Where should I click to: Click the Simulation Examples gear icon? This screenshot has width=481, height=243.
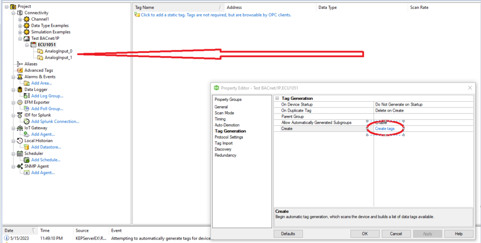[27, 32]
